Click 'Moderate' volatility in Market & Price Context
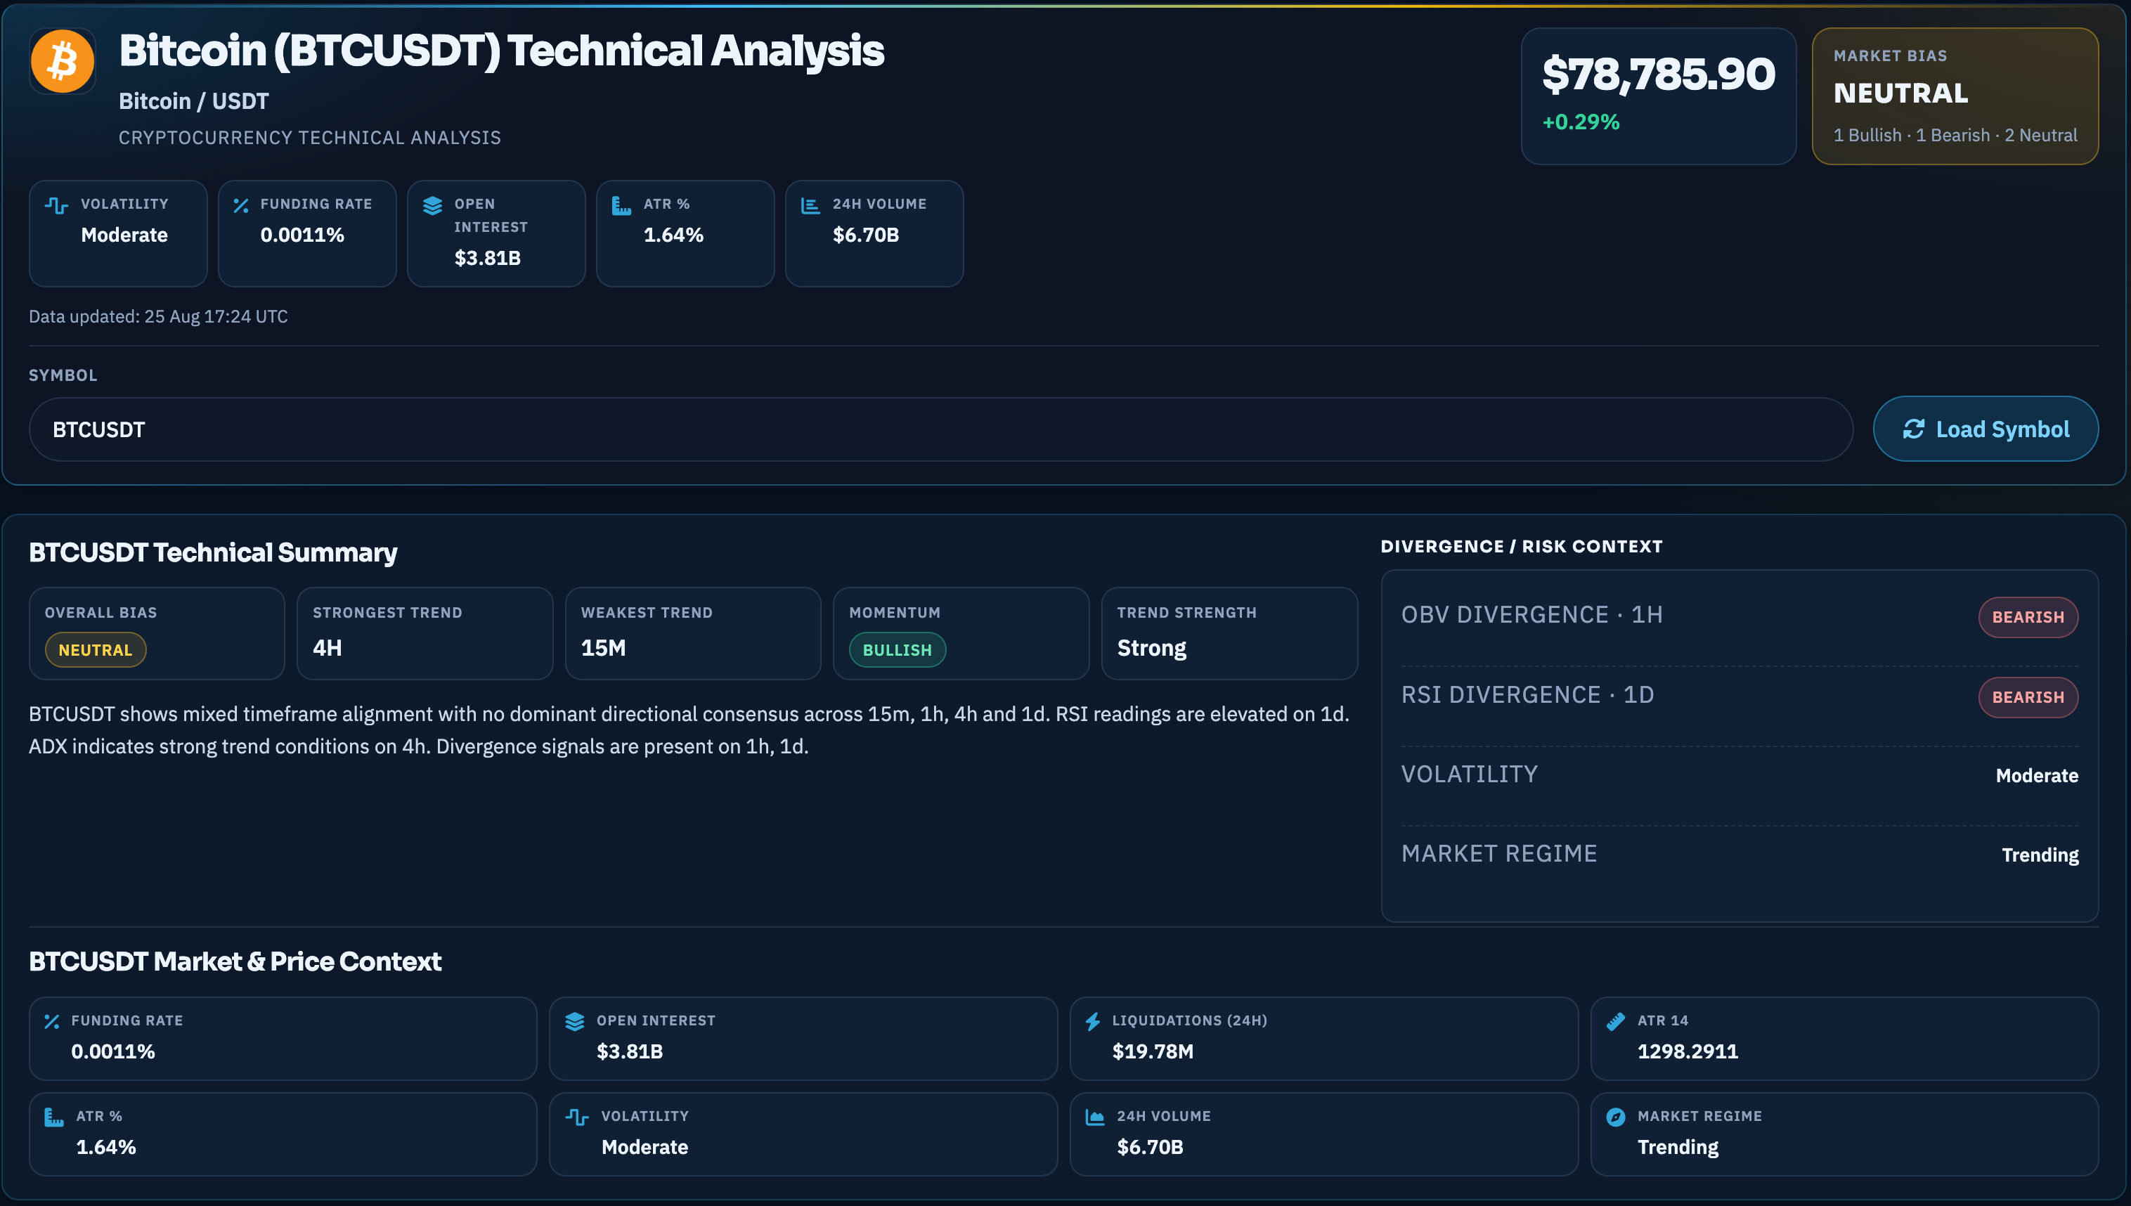This screenshot has height=1206, width=2131. pos(645,1147)
